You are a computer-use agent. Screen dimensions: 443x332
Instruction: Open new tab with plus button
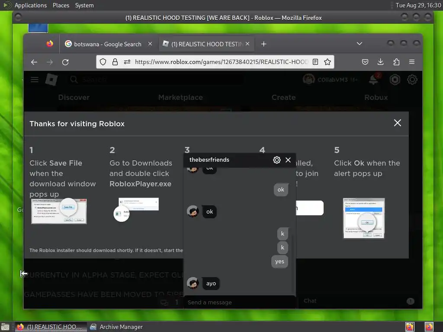coord(263,44)
